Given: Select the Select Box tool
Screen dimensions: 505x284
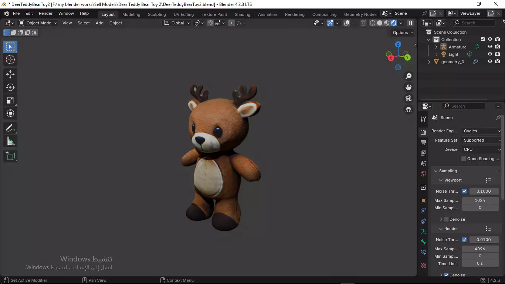Looking at the screenshot, I should pos(10,47).
